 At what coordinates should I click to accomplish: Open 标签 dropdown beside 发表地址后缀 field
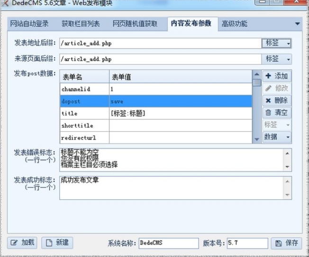click(x=277, y=43)
